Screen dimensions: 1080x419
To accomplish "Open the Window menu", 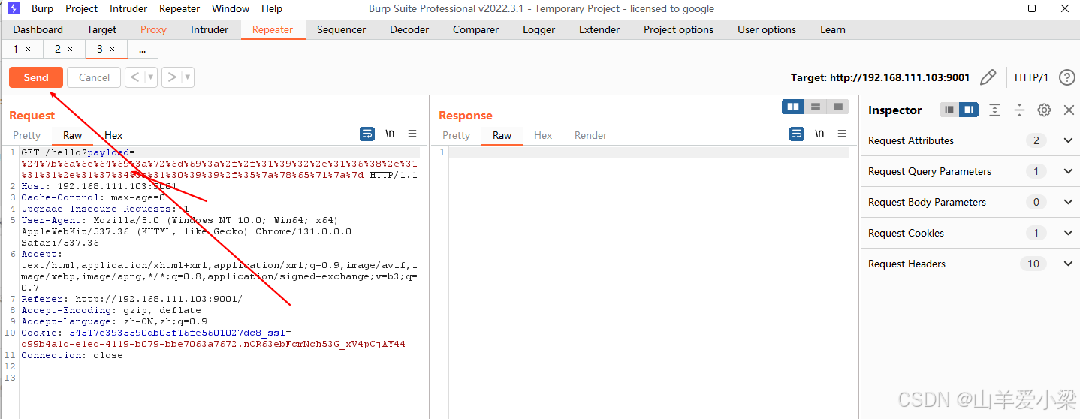I will coord(231,8).
